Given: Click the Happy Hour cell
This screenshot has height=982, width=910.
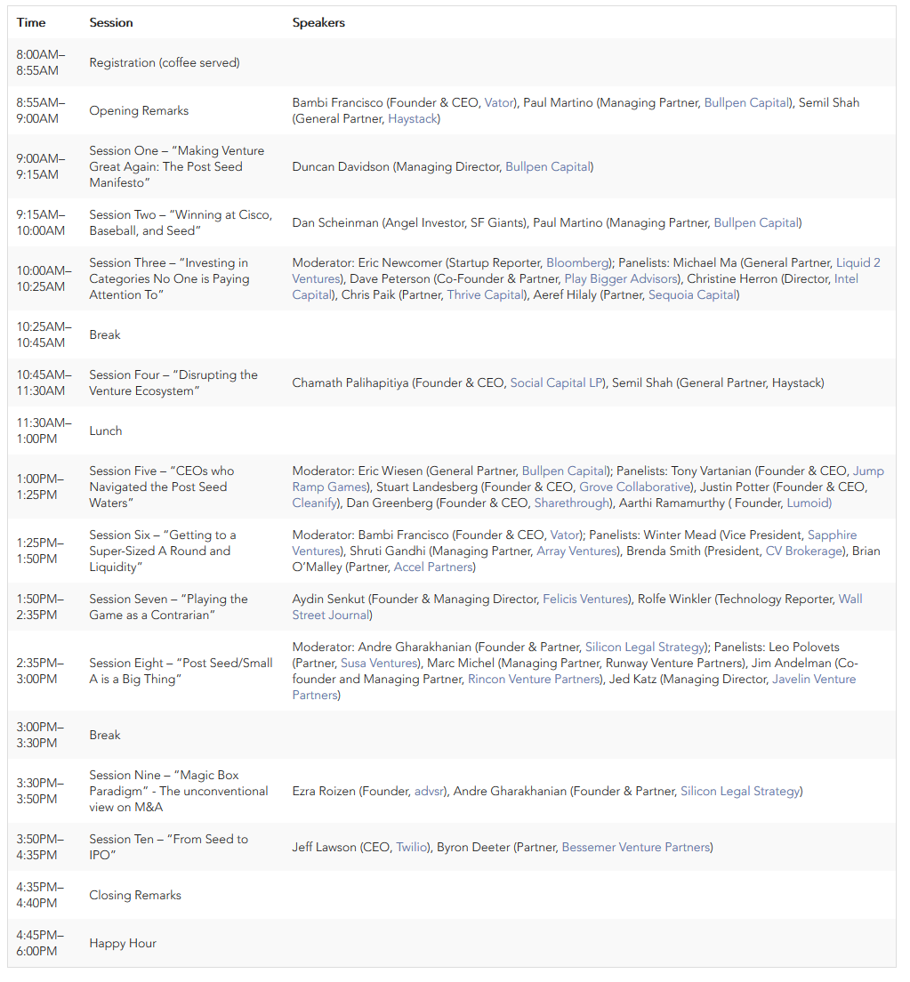Looking at the screenshot, I should click(122, 944).
